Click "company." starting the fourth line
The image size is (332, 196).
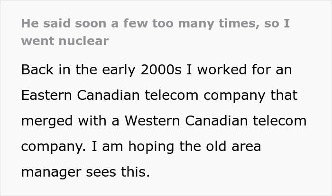pyautogui.click(x=52, y=146)
